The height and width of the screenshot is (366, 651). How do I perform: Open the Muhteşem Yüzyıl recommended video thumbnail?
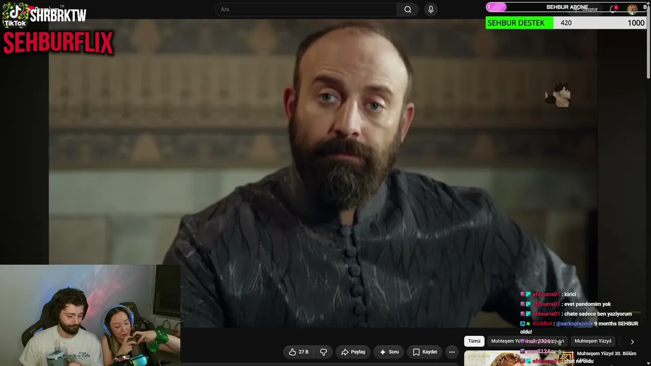[519, 358]
